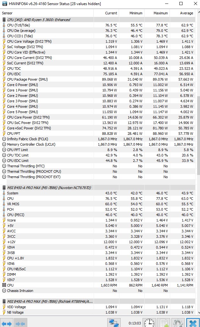
Task: Collapse the AMD Ryzen 5 3600 sensor group
Action: pyautogui.click(x=4, y=20)
